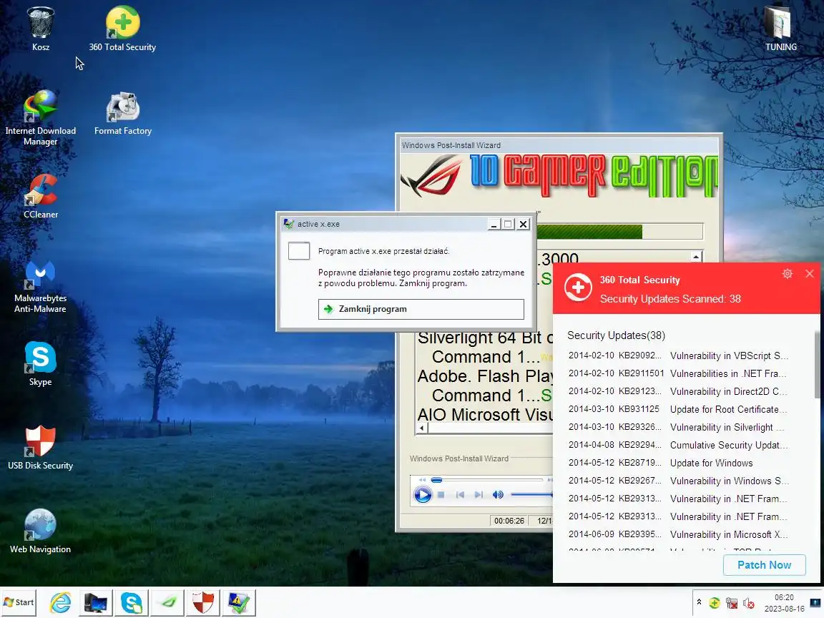
Task: Skip to previous track in wizard player
Action: click(460, 494)
